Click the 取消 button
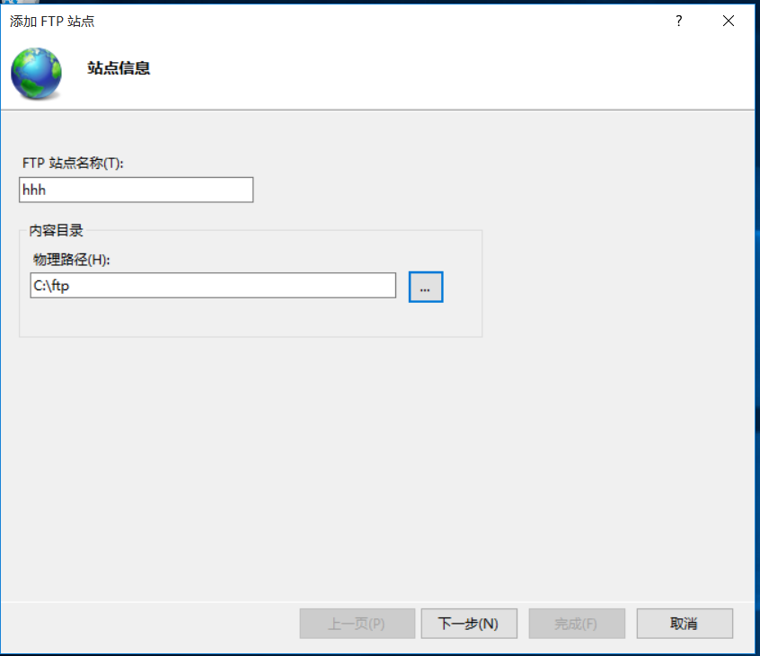The image size is (760, 656). [x=685, y=623]
